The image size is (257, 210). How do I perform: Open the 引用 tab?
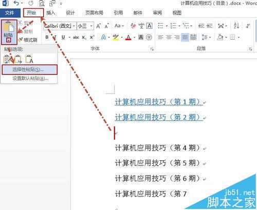(118, 13)
